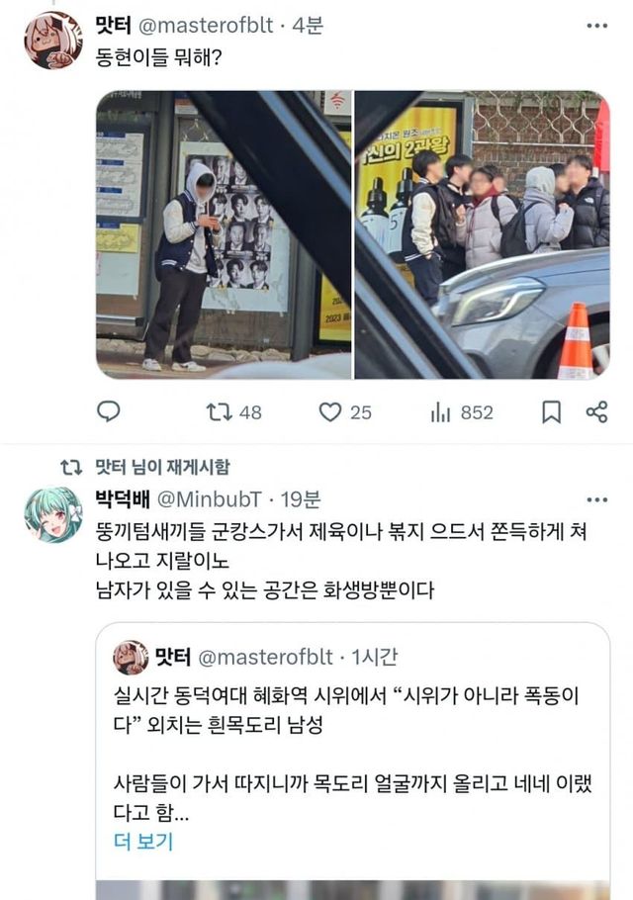The height and width of the screenshot is (900, 633).
Task: Click the reply speech bubble icon
Action: coord(109,411)
